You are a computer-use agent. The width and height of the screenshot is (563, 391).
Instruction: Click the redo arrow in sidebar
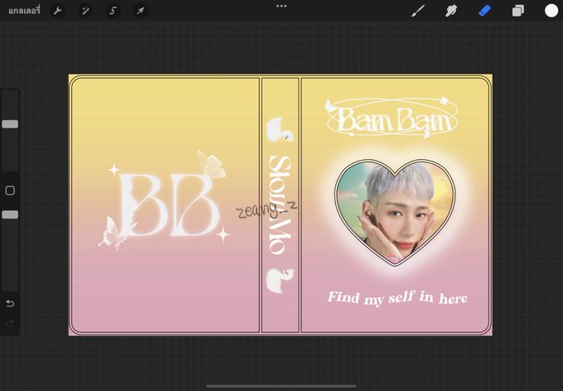[10, 324]
